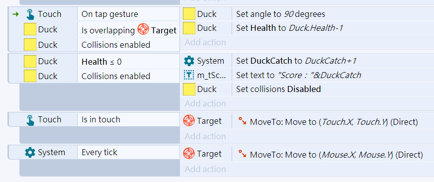Click the MoveTo behavior icon for Mouse.X action
Image resolution: width=434 pixels, height=182 pixels.
[243, 154]
